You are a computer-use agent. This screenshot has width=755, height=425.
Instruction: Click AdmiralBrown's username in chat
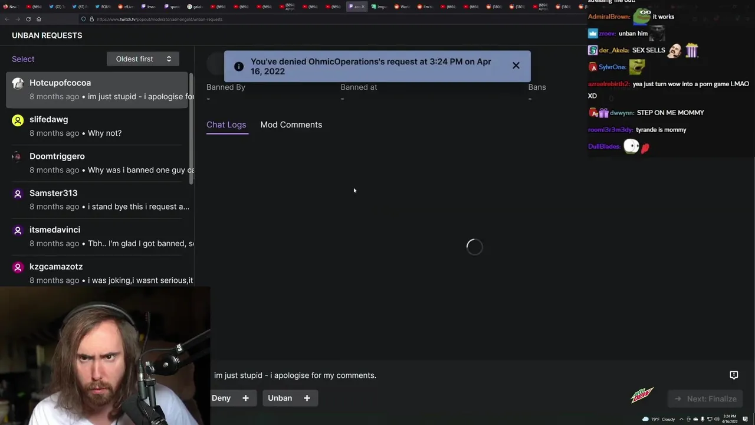point(609,17)
